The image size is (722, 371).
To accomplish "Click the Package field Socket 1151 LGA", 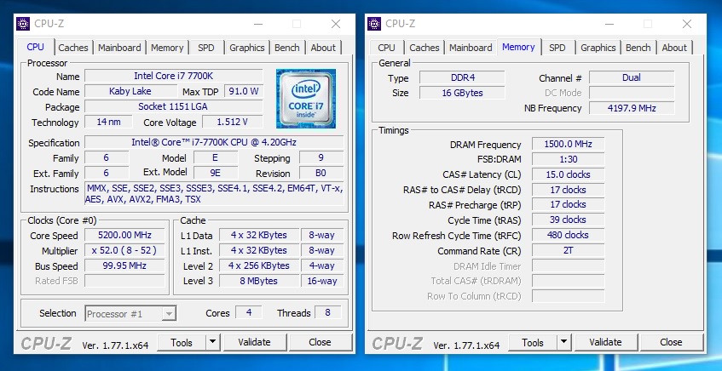I will 174,106.
